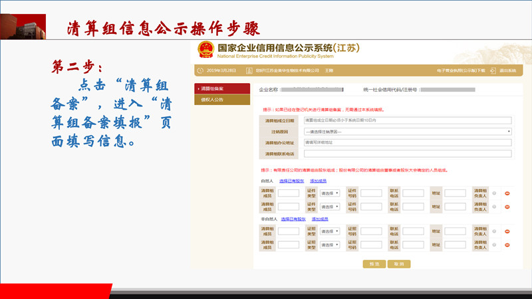Remove the first natural person member row
532x299 pixels.
pos(507,193)
